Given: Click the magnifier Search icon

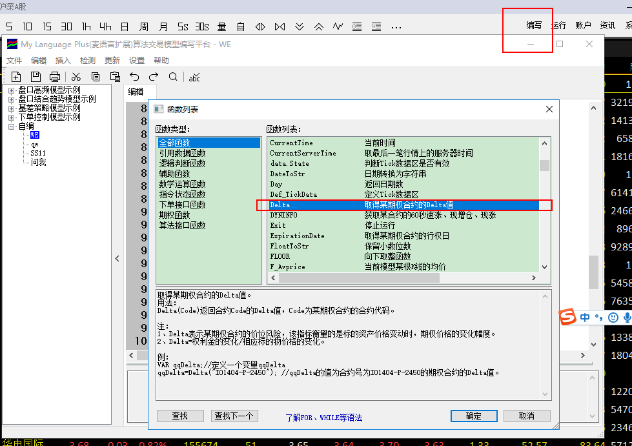Looking at the screenshot, I should pos(173,77).
